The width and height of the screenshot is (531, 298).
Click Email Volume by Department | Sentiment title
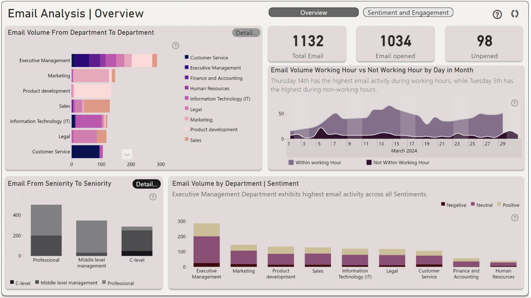[235, 183]
